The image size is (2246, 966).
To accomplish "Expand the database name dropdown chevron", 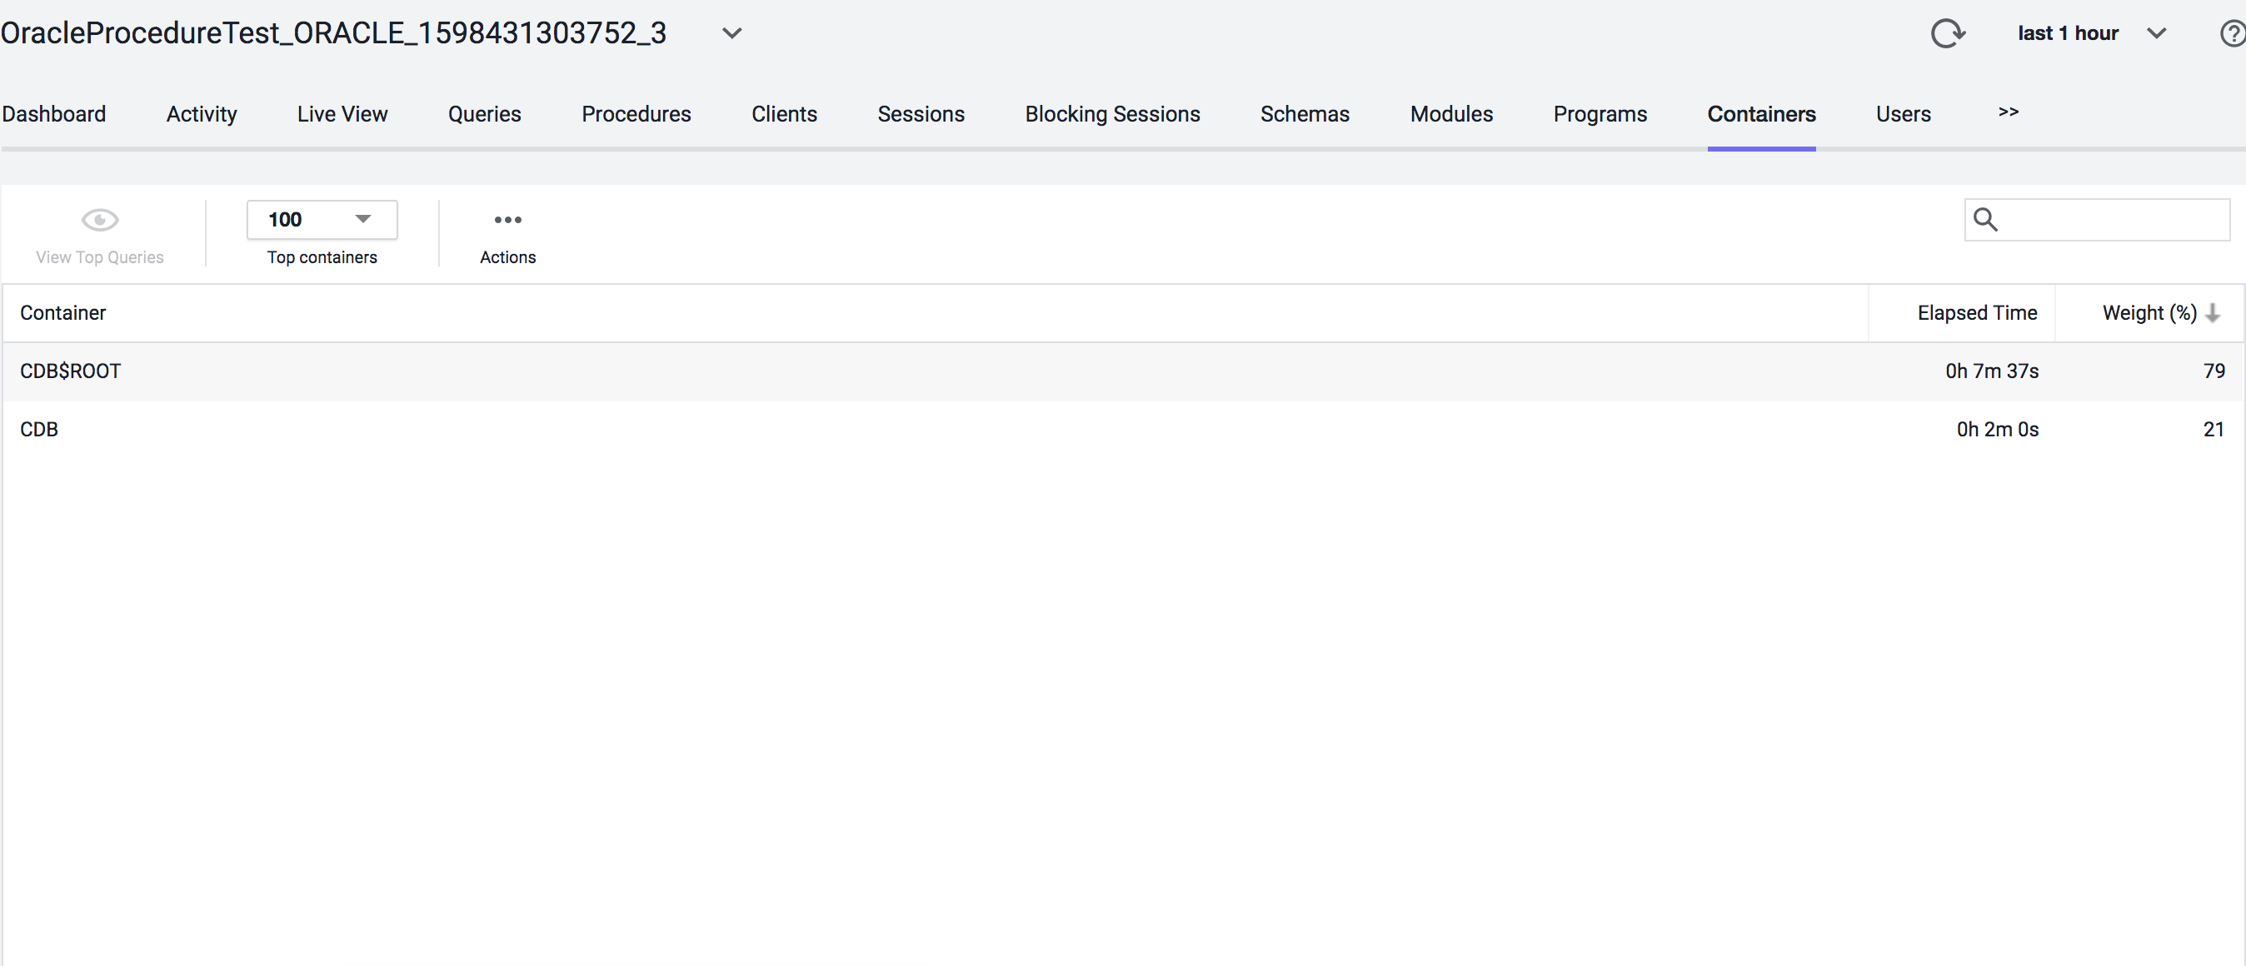I will 731,33.
